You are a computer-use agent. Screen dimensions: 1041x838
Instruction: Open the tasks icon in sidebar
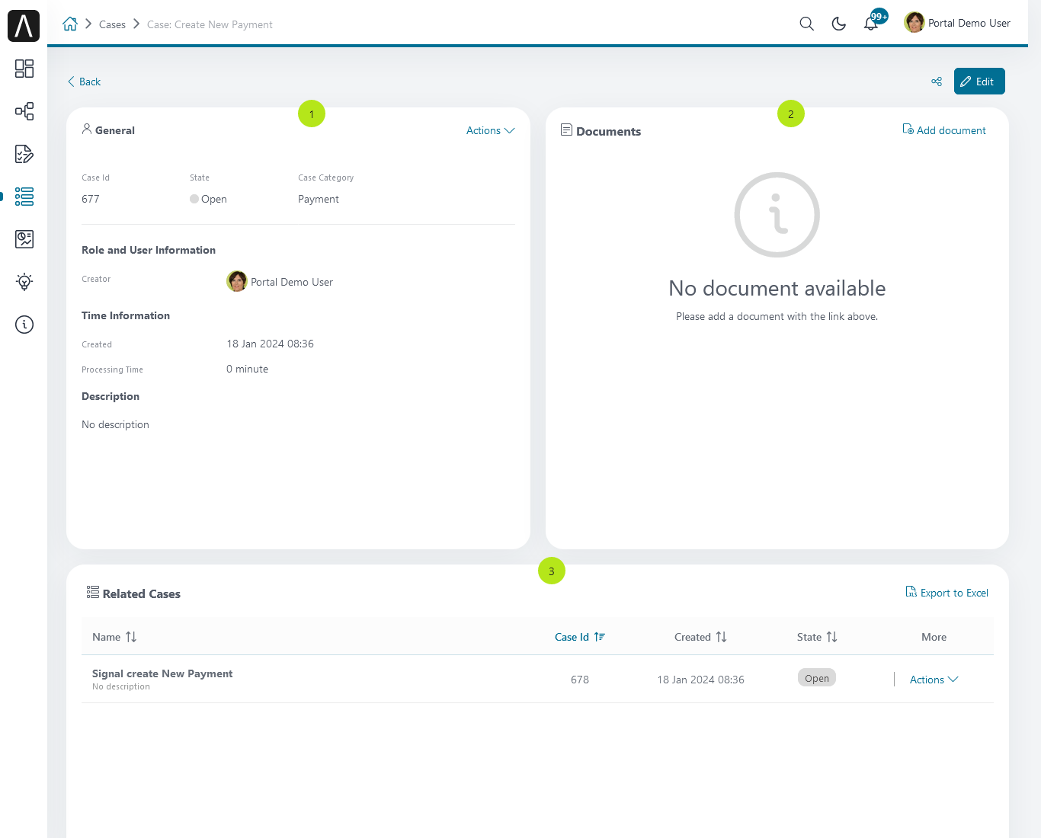pyautogui.click(x=24, y=154)
